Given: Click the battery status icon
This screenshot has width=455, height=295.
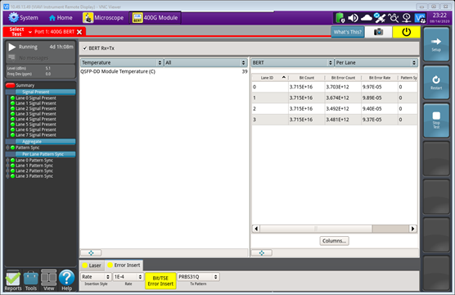Looking at the screenshot, I should click(x=340, y=18).
